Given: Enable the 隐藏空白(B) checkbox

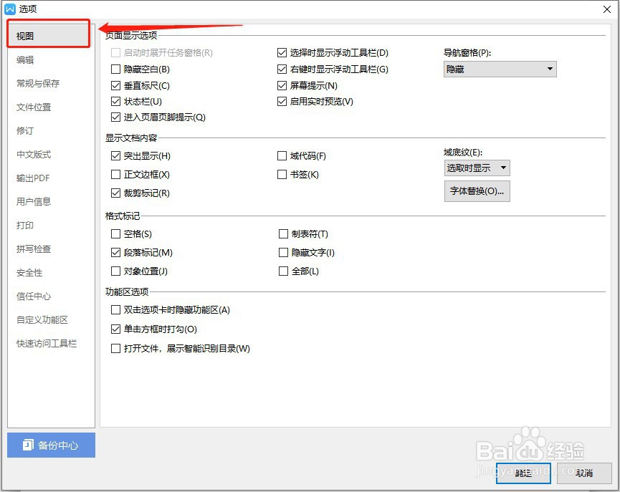Looking at the screenshot, I should click(x=115, y=69).
